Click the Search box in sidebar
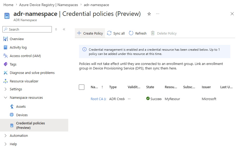238x150 pixels. [x=27, y=29]
